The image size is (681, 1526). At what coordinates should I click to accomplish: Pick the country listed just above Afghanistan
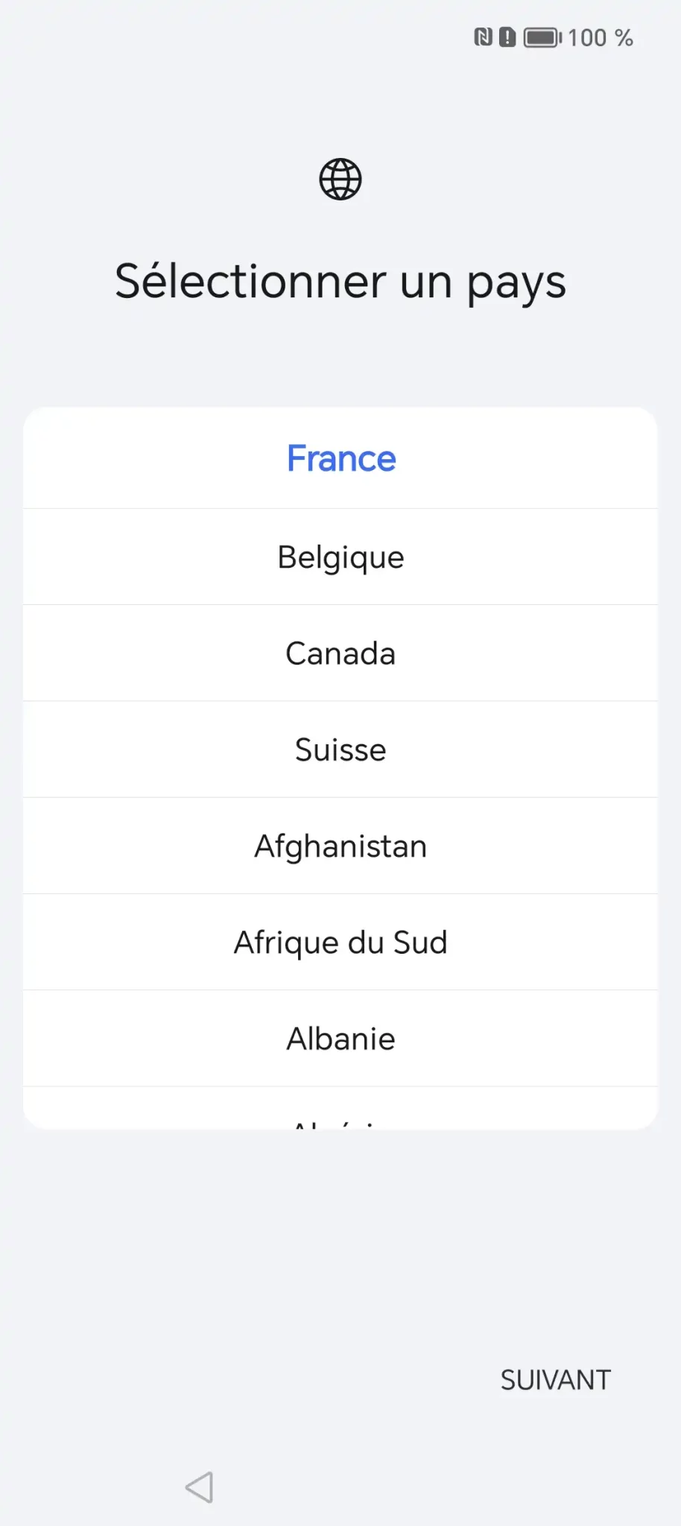[x=340, y=750]
